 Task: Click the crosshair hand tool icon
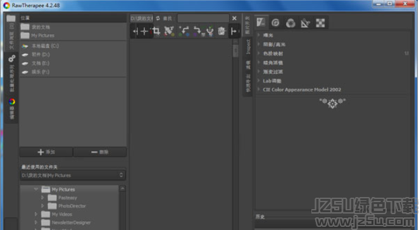tap(144, 31)
